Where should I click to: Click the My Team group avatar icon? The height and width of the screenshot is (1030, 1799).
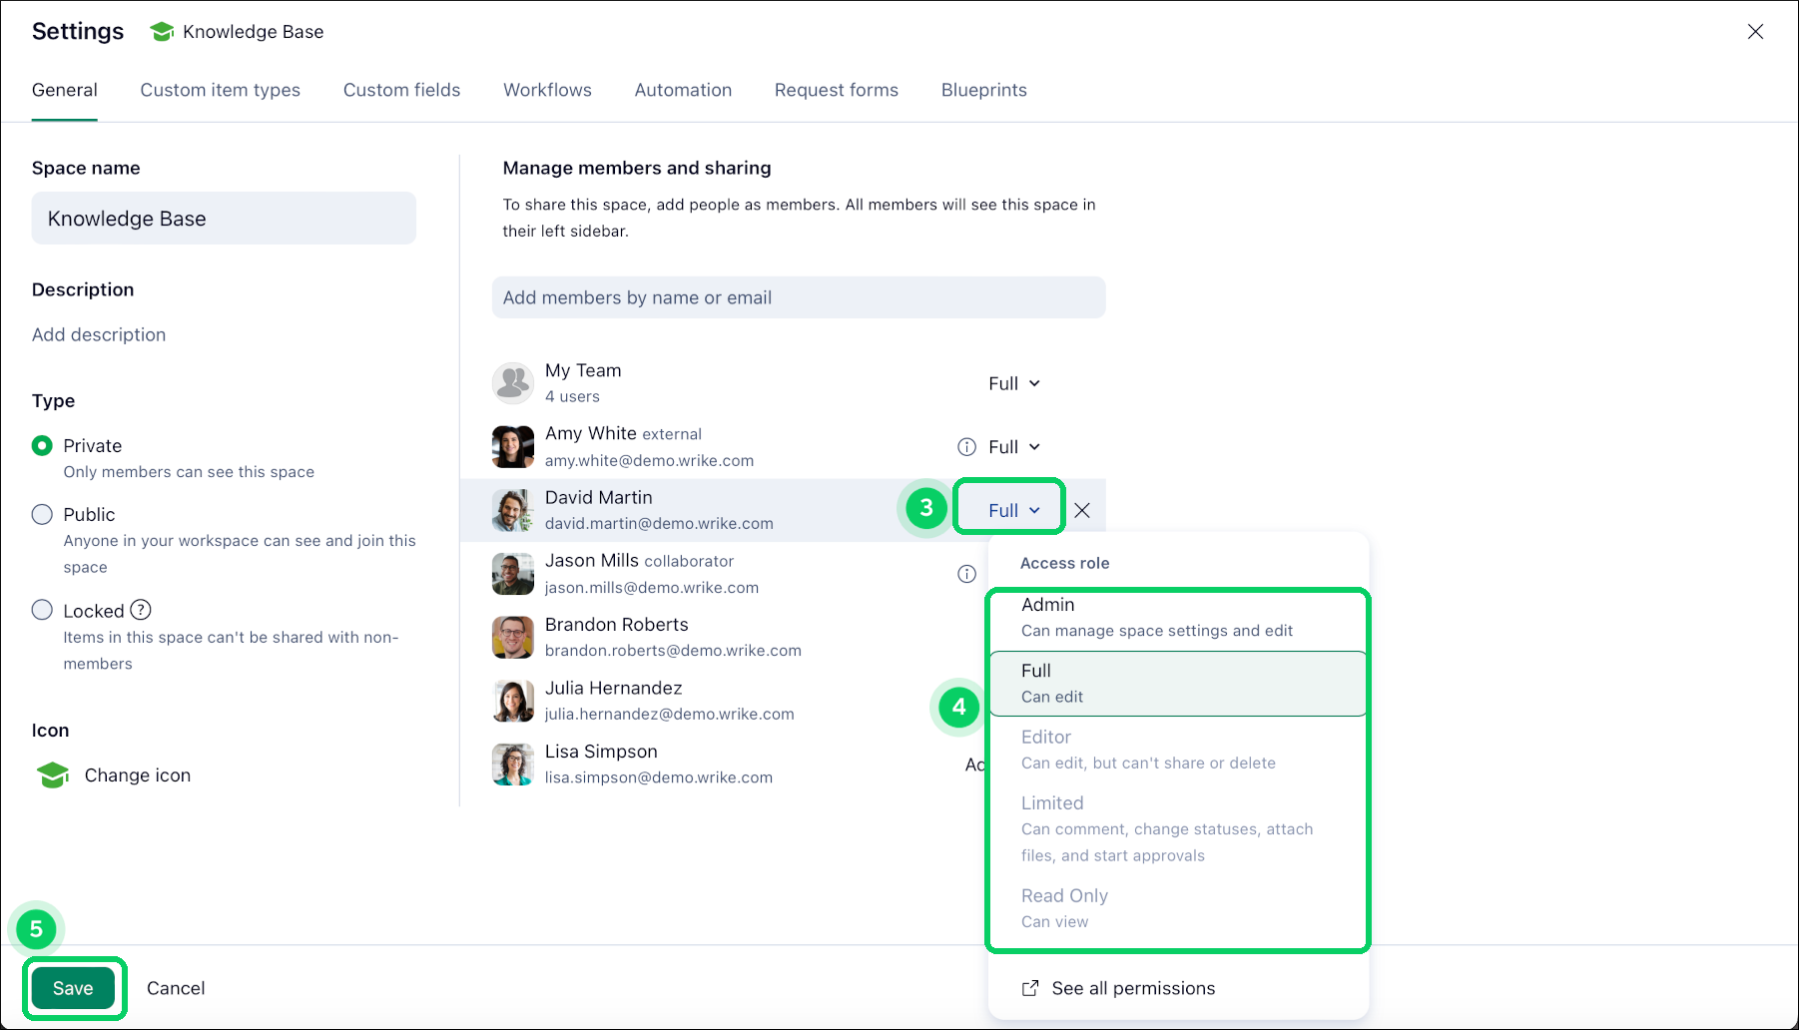pos(512,382)
